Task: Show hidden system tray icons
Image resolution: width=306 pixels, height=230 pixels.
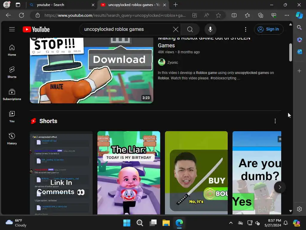Action: [x=231, y=223]
